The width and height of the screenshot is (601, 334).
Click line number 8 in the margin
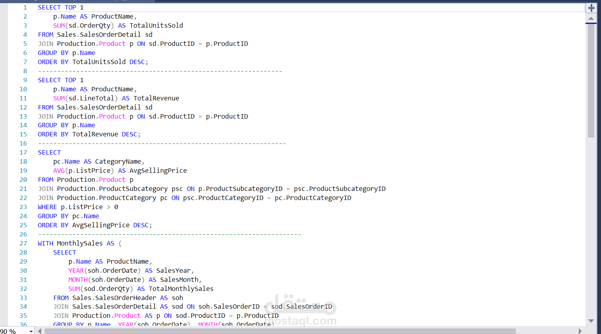point(25,71)
